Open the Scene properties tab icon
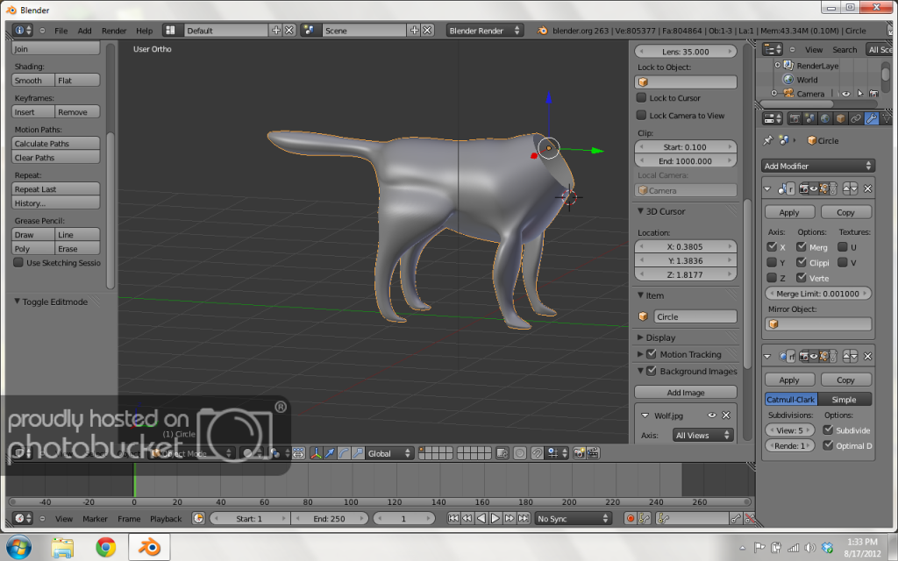This screenshot has height=561, width=898. pyautogui.click(x=809, y=118)
